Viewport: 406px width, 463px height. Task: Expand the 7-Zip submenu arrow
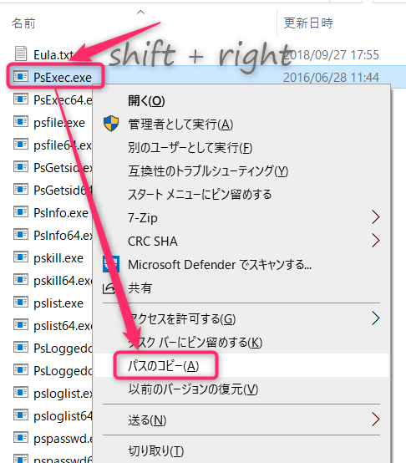point(375,217)
